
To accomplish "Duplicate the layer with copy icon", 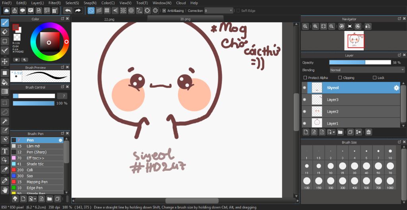I will click(x=350, y=132).
